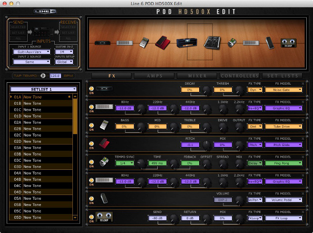Click the Pitch Glide pedal icon in FX row
The image size is (313, 233).
(104, 143)
